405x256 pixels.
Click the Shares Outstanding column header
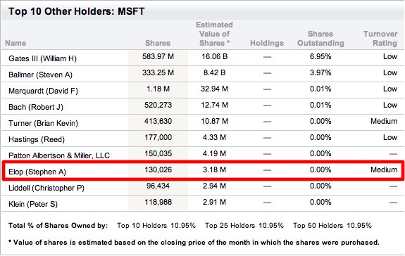(x=320, y=39)
